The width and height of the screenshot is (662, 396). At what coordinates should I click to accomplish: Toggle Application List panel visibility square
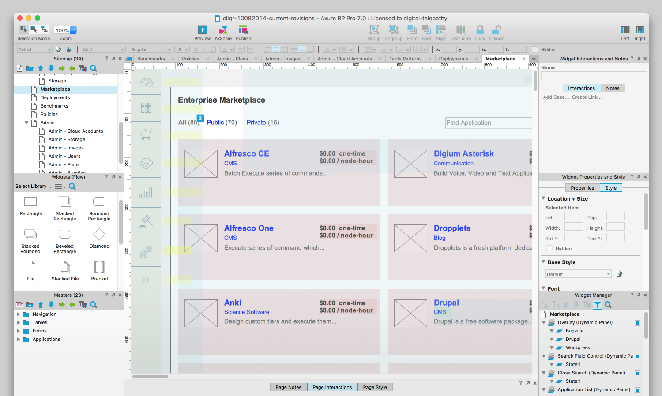coord(637,390)
